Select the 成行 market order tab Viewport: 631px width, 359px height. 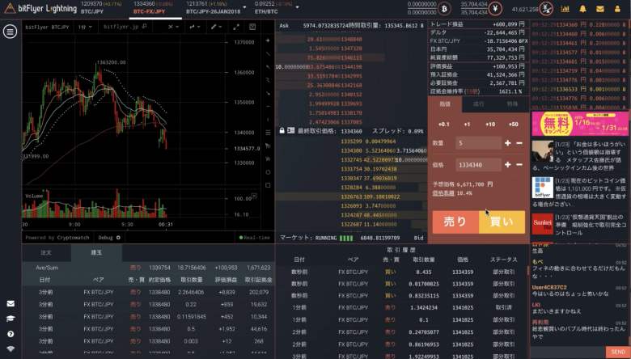click(478, 104)
